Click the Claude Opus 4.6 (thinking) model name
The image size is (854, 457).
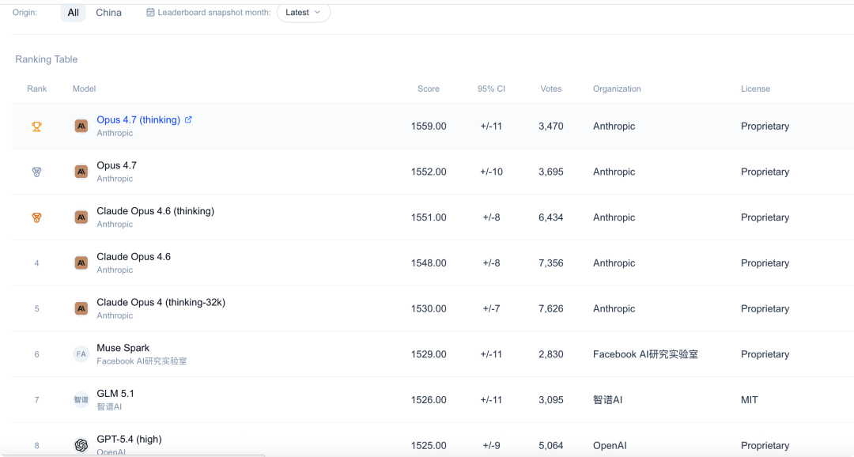[155, 211]
